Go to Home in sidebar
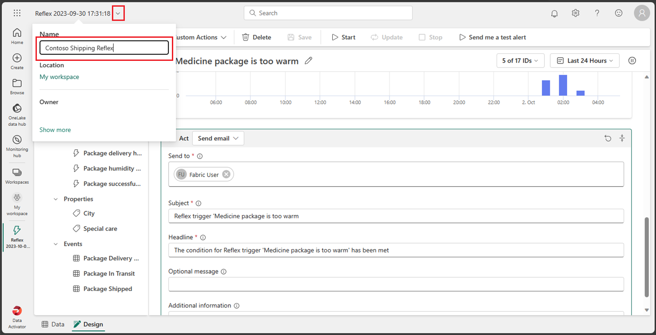 (17, 36)
